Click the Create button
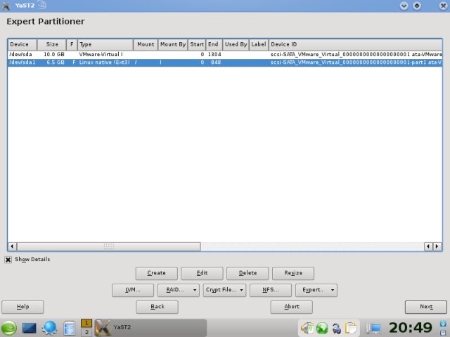The height and width of the screenshot is (337, 450). [x=156, y=273]
